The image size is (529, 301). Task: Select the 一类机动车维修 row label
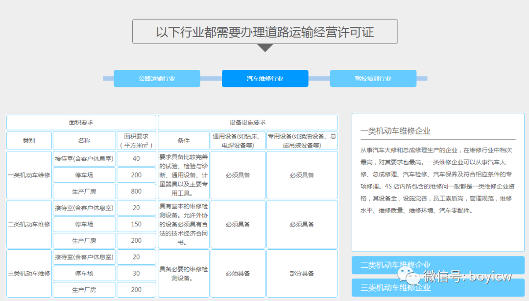pyautogui.click(x=29, y=175)
